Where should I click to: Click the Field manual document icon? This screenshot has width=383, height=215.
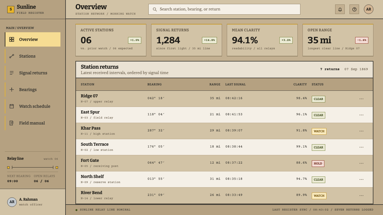tap(12, 123)
